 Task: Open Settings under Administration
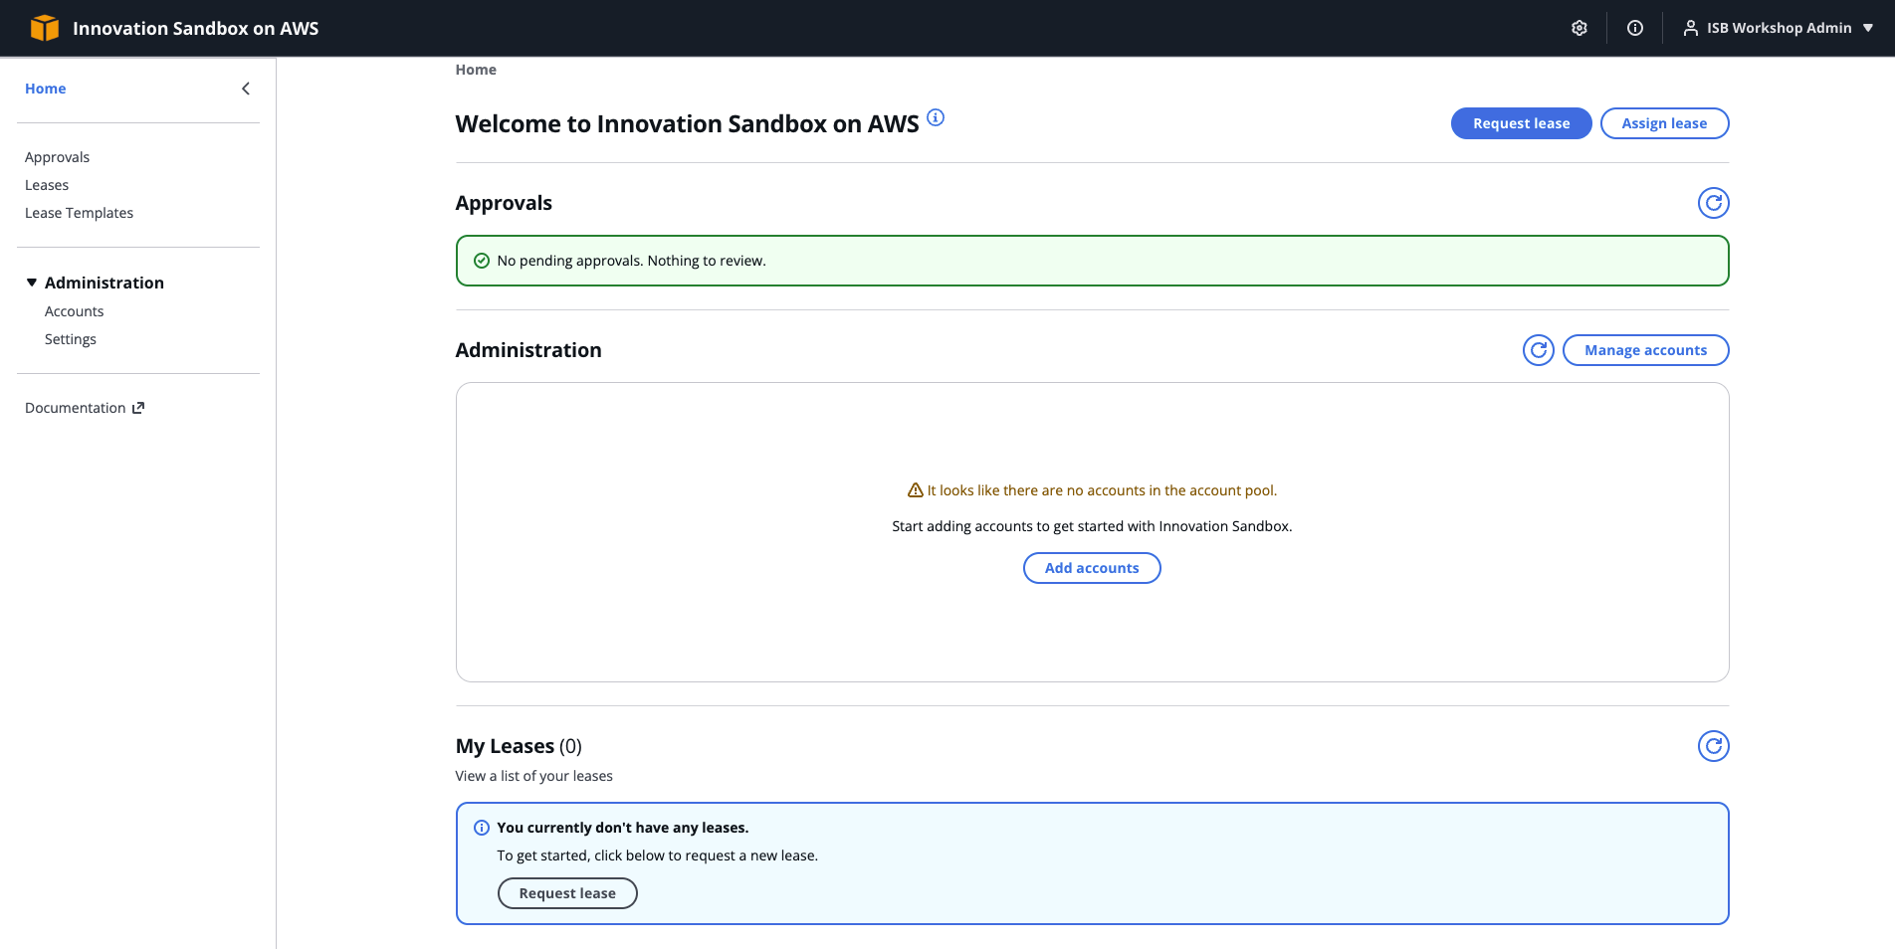tap(71, 339)
